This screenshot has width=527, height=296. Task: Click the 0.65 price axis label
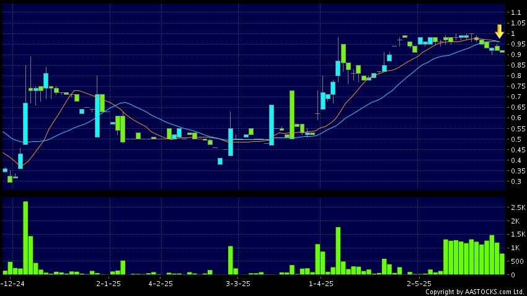(x=518, y=107)
